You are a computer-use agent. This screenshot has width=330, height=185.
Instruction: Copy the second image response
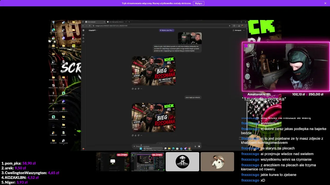(x=133, y=135)
